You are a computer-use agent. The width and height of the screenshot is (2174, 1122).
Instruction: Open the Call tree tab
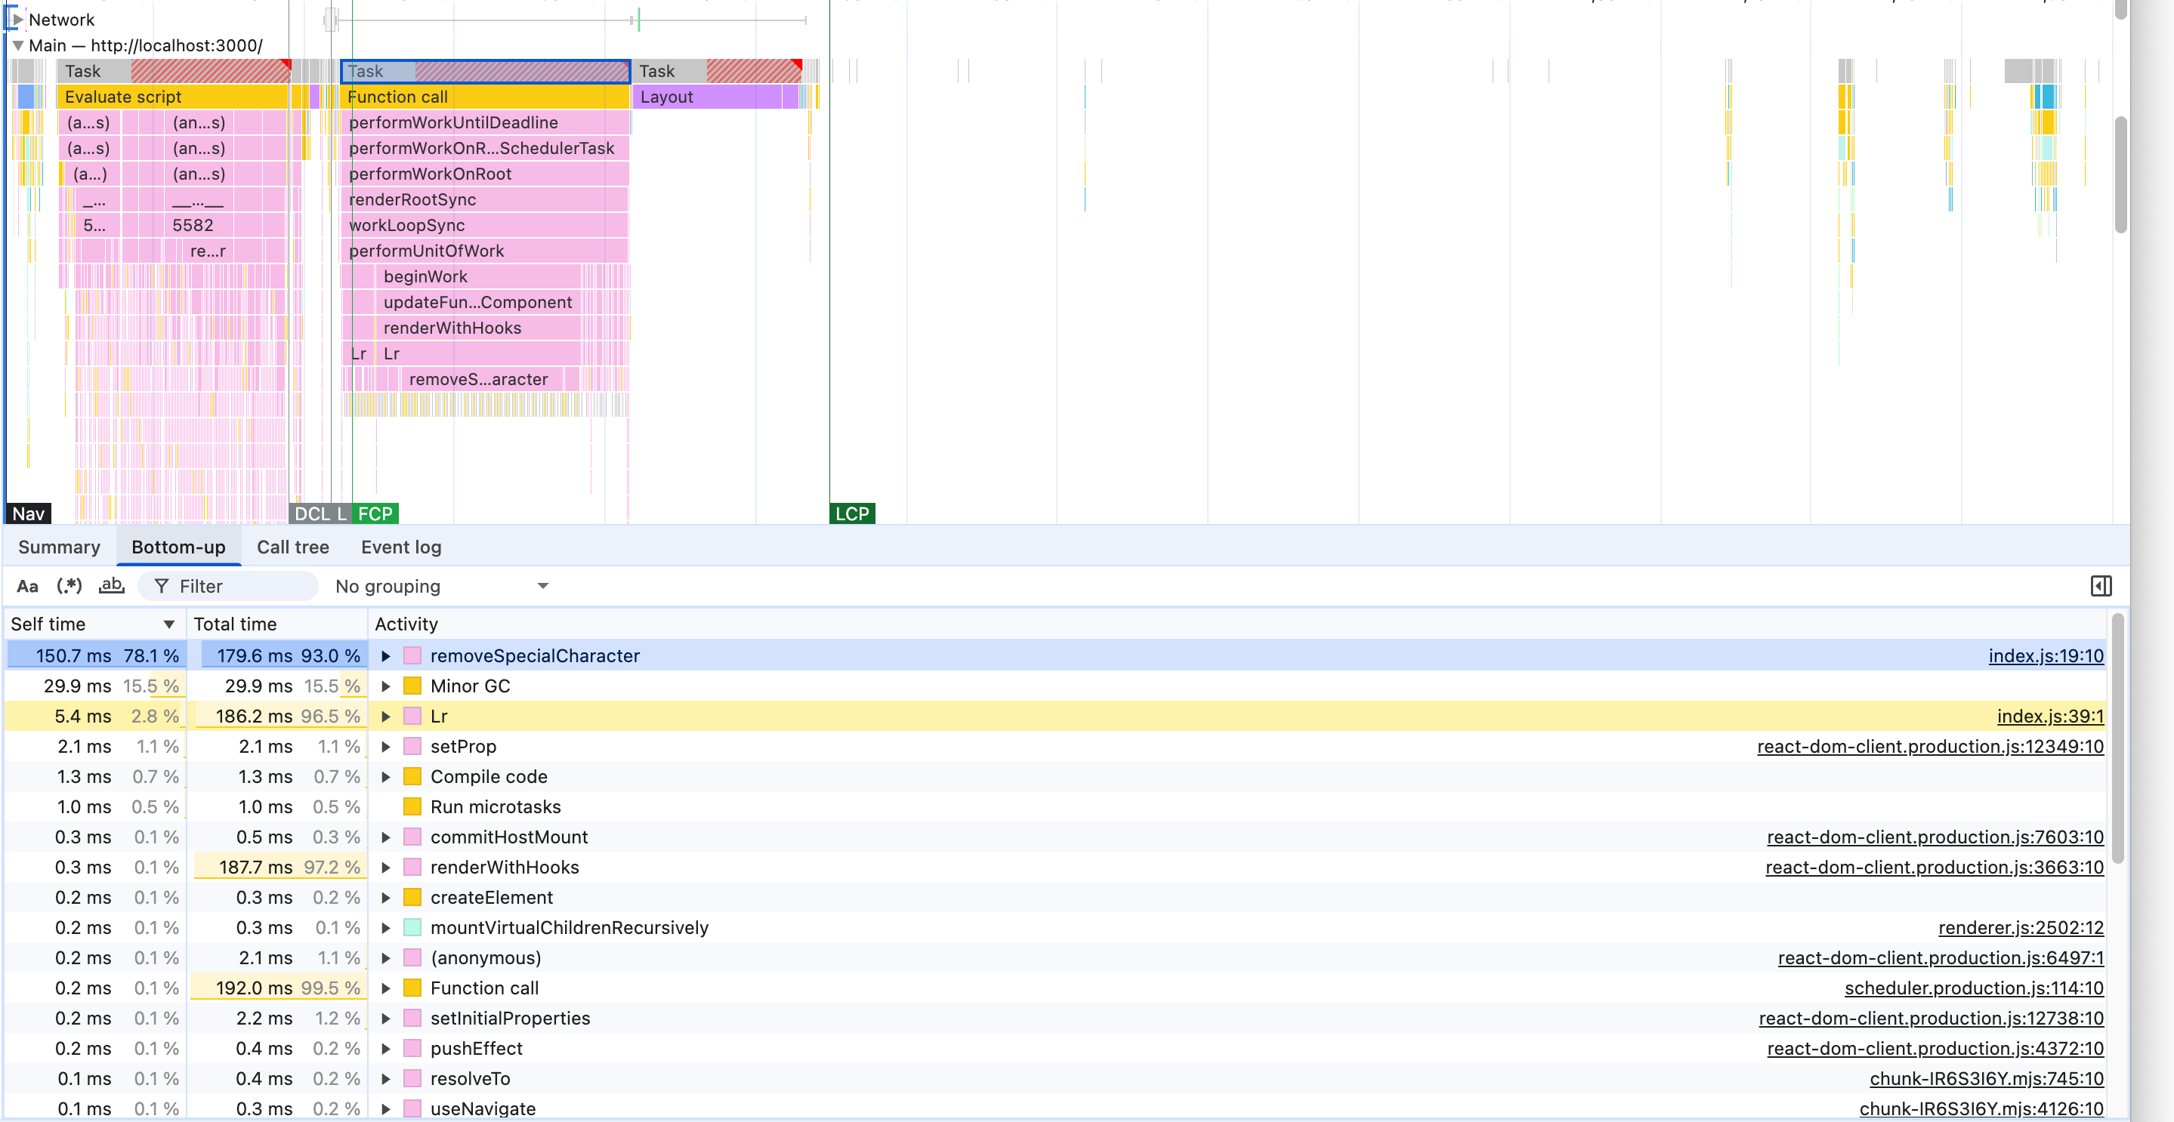click(x=292, y=547)
